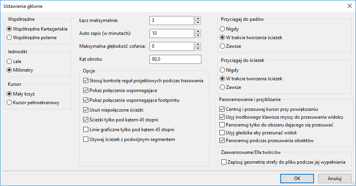Viewport: 356px width, 186px height.
Task: Close the Ustawienia główne dialog
Action: tap(349, 6)
